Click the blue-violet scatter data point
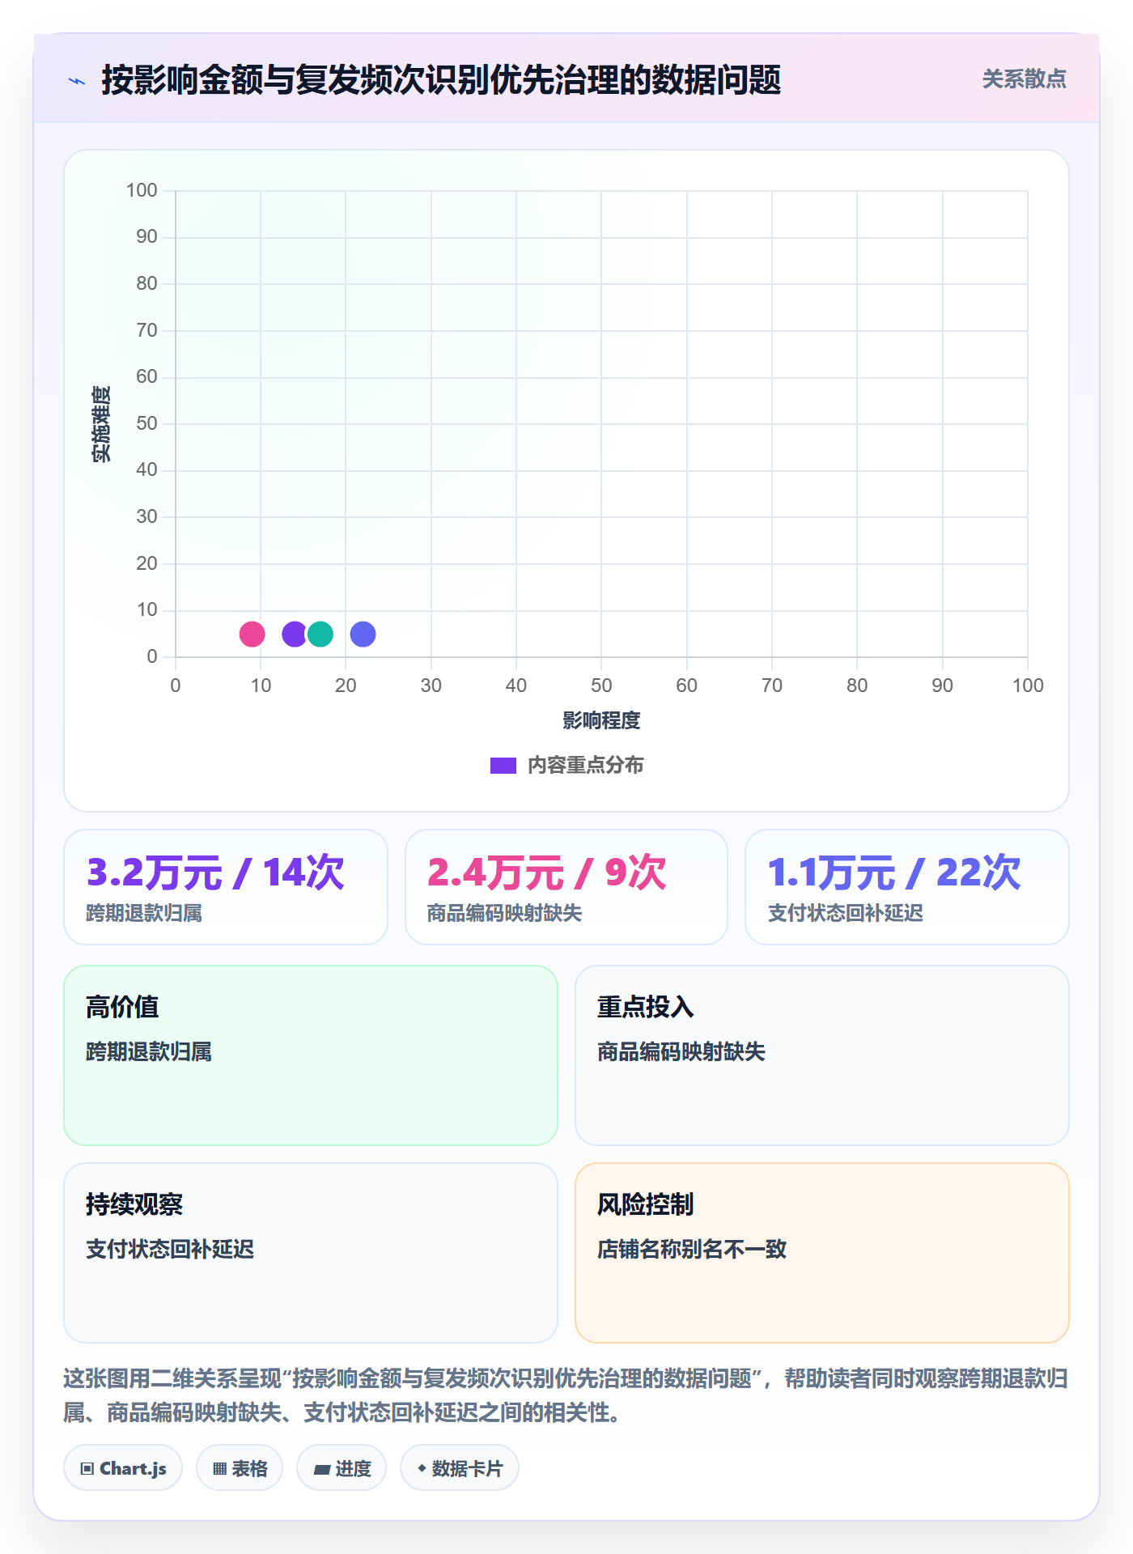Screen dimensions: 1133x1554 coord(363,634)
